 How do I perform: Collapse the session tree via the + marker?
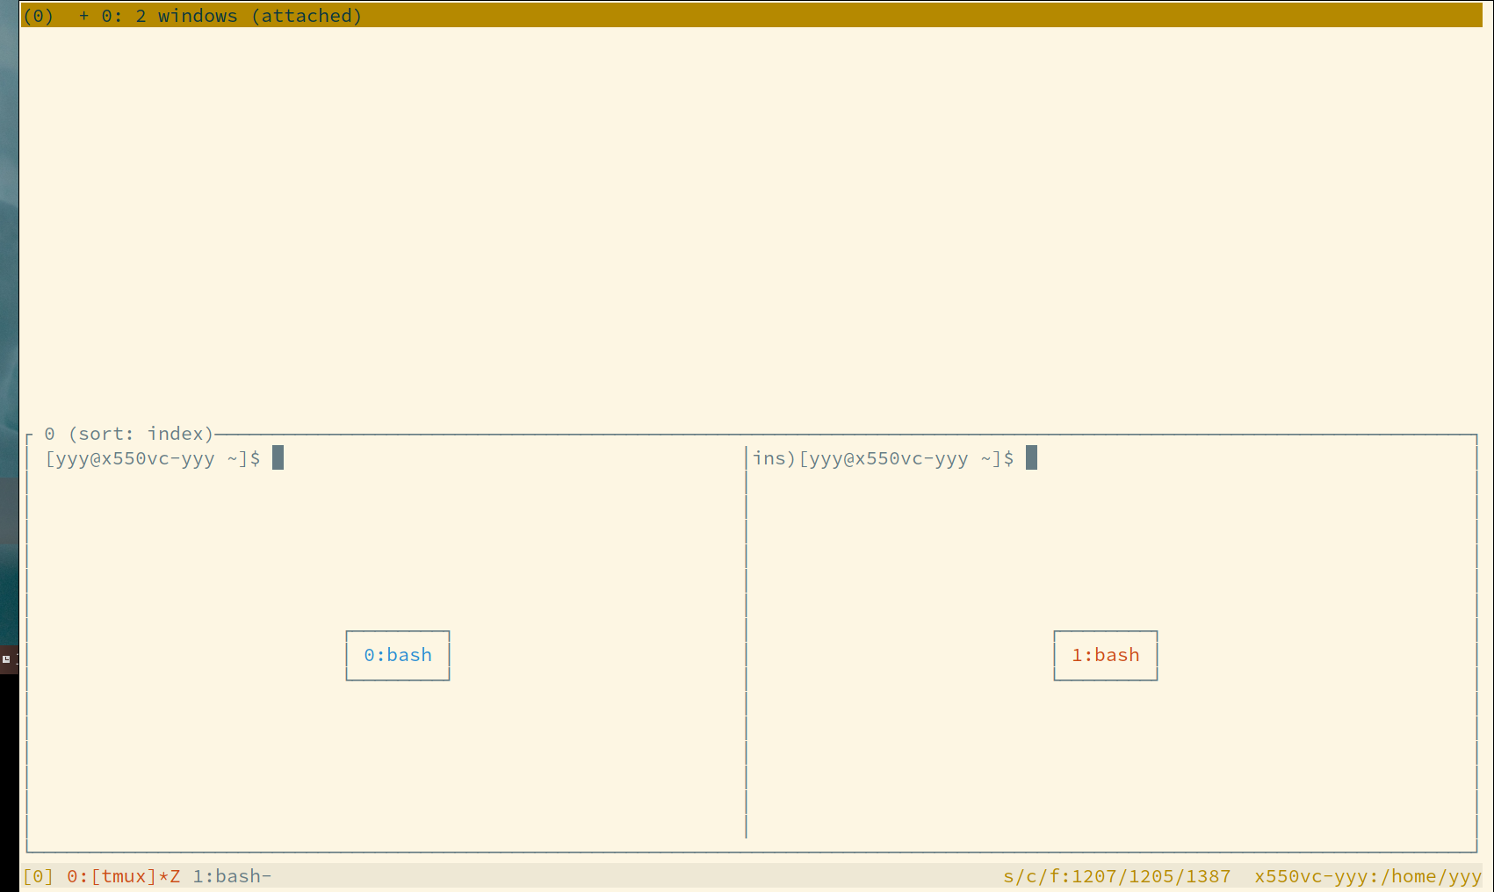click(x=83, y=15)
